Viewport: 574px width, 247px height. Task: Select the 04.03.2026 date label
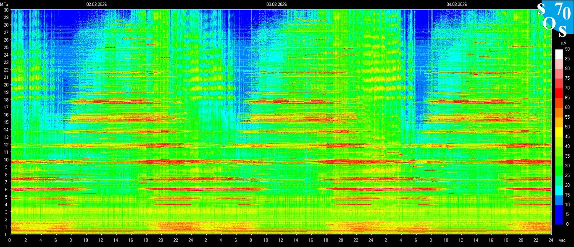click(457, 4)
